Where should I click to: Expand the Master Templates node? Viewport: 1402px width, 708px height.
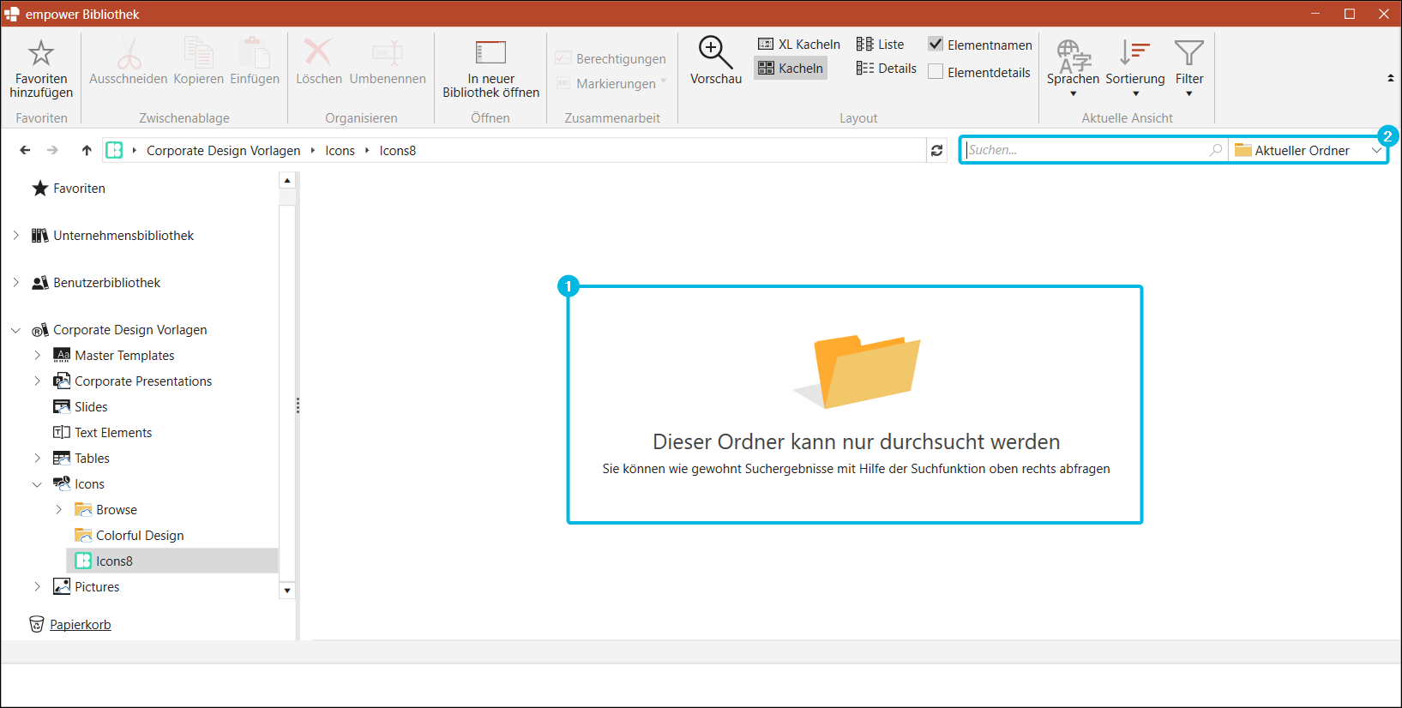(37, 355)
